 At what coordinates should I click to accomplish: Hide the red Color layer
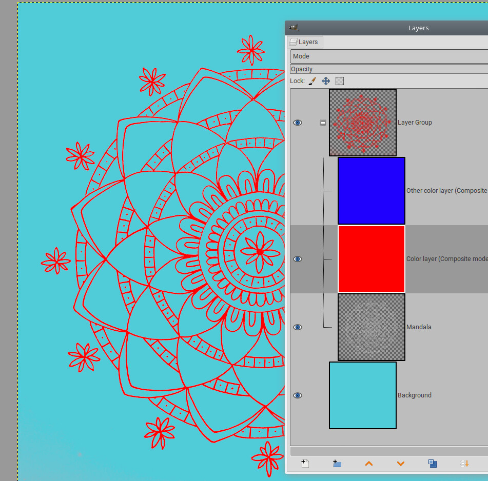tap(298, 259)
